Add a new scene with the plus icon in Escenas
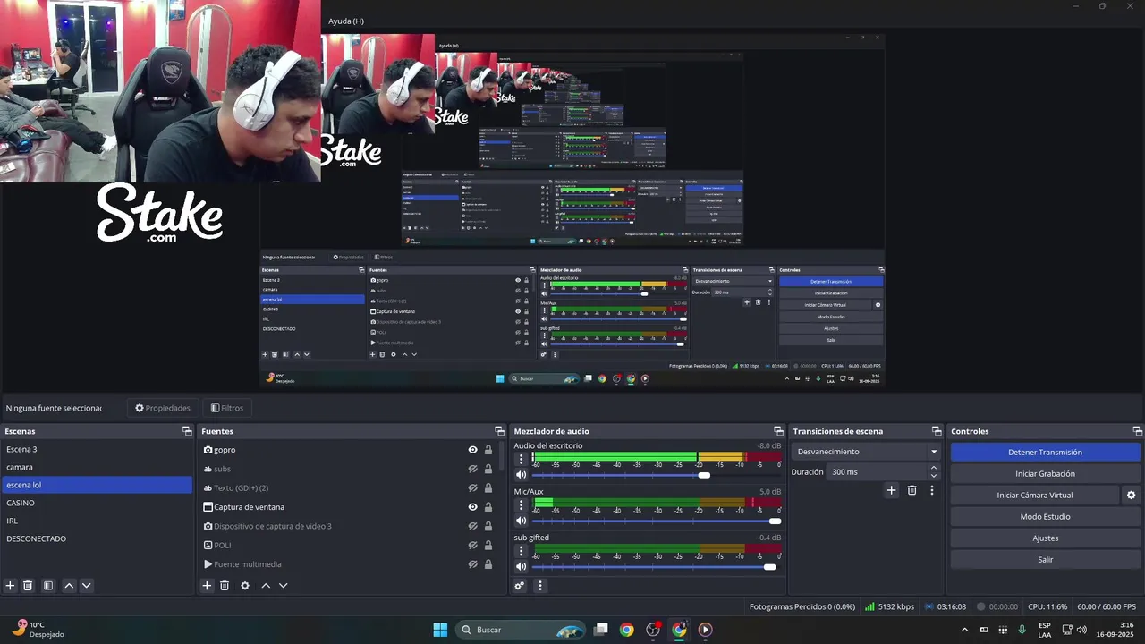The image size is (1145, 644). [x=10, y=586]
